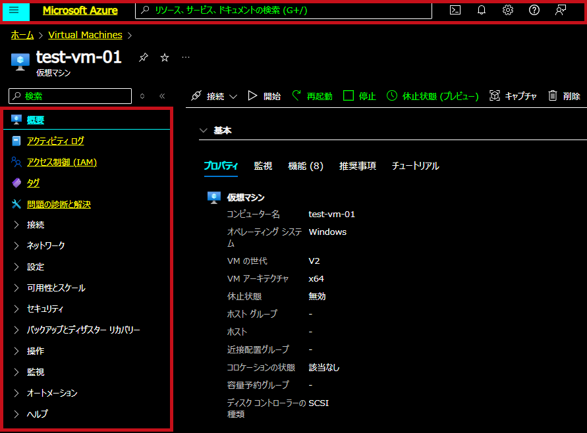Click the 仮想マシン icon in properties section
Viewport: 587px width, 433px height.
[x=213, y=197]
